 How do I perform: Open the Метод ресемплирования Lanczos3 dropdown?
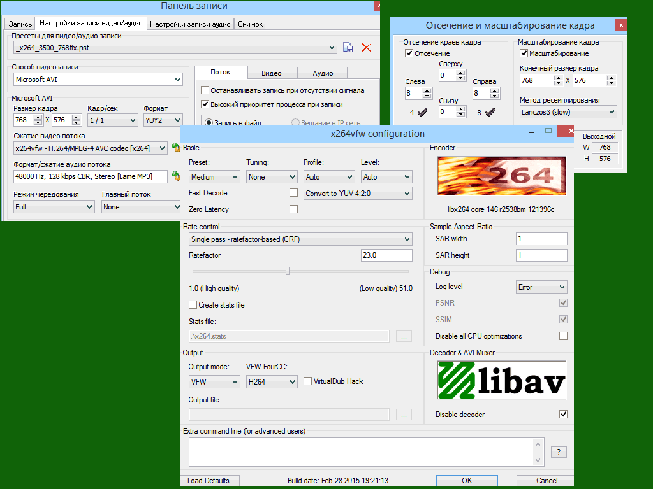tap(568, 112)
